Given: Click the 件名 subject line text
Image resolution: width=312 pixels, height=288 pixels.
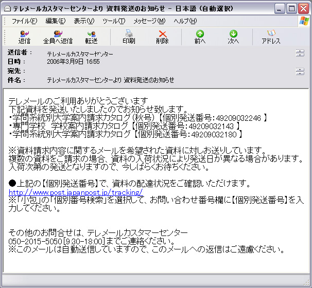Looking at the screenshot, I should click(110, 80).
